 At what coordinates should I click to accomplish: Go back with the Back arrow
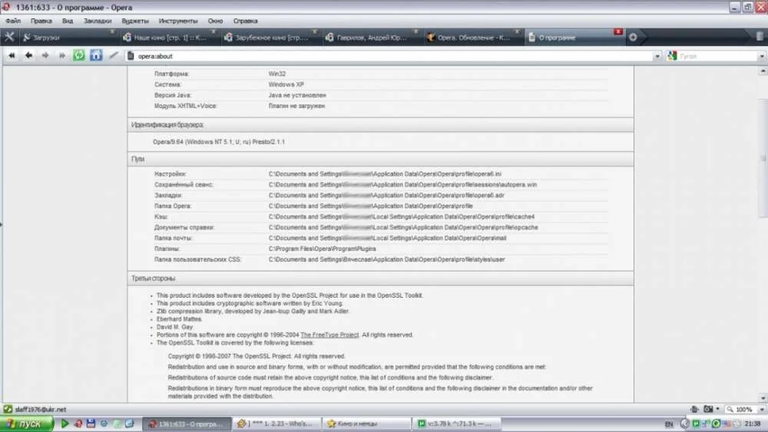point(29,56)
